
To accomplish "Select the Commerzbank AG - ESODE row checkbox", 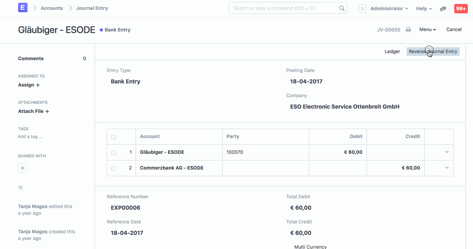I will click(x=113, y=168).
